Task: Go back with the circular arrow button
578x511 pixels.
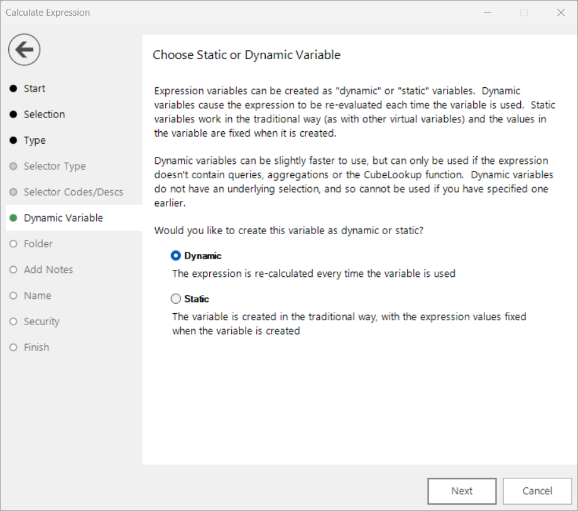Action: click(x=25, y=50)
